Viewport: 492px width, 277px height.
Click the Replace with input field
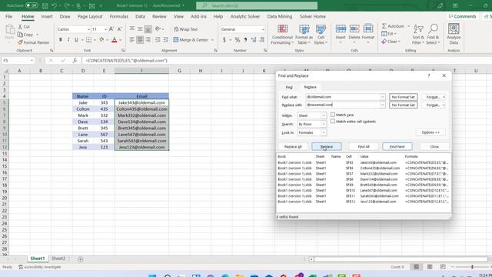[343, 105]
